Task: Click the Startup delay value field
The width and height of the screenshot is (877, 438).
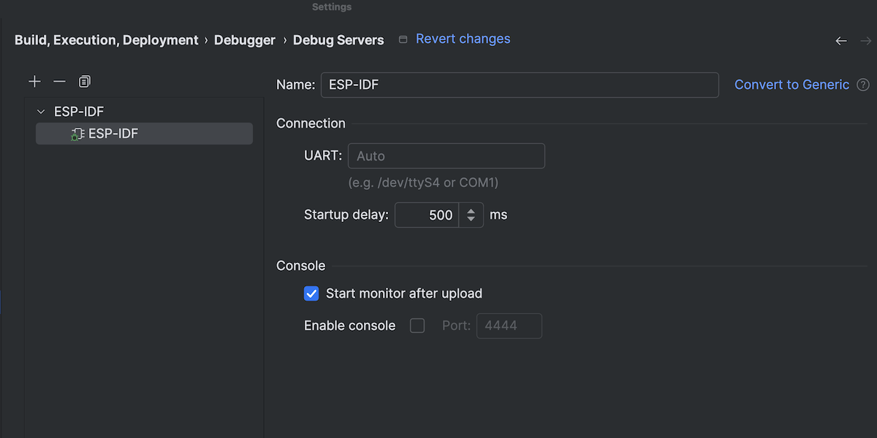Action: (x=428, y=215)
